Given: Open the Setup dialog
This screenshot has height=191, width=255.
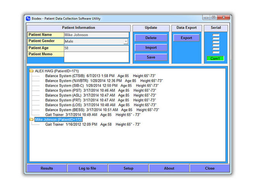Looking at the screenshot, I should [128, 168].
